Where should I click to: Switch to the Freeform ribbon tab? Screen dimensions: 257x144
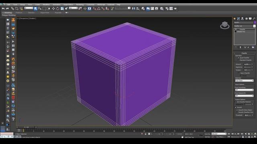(x=19, y=12)
